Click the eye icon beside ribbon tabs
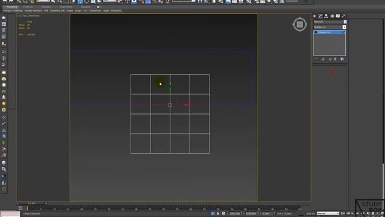The image size is (385, 217). [x=98, y=7]
